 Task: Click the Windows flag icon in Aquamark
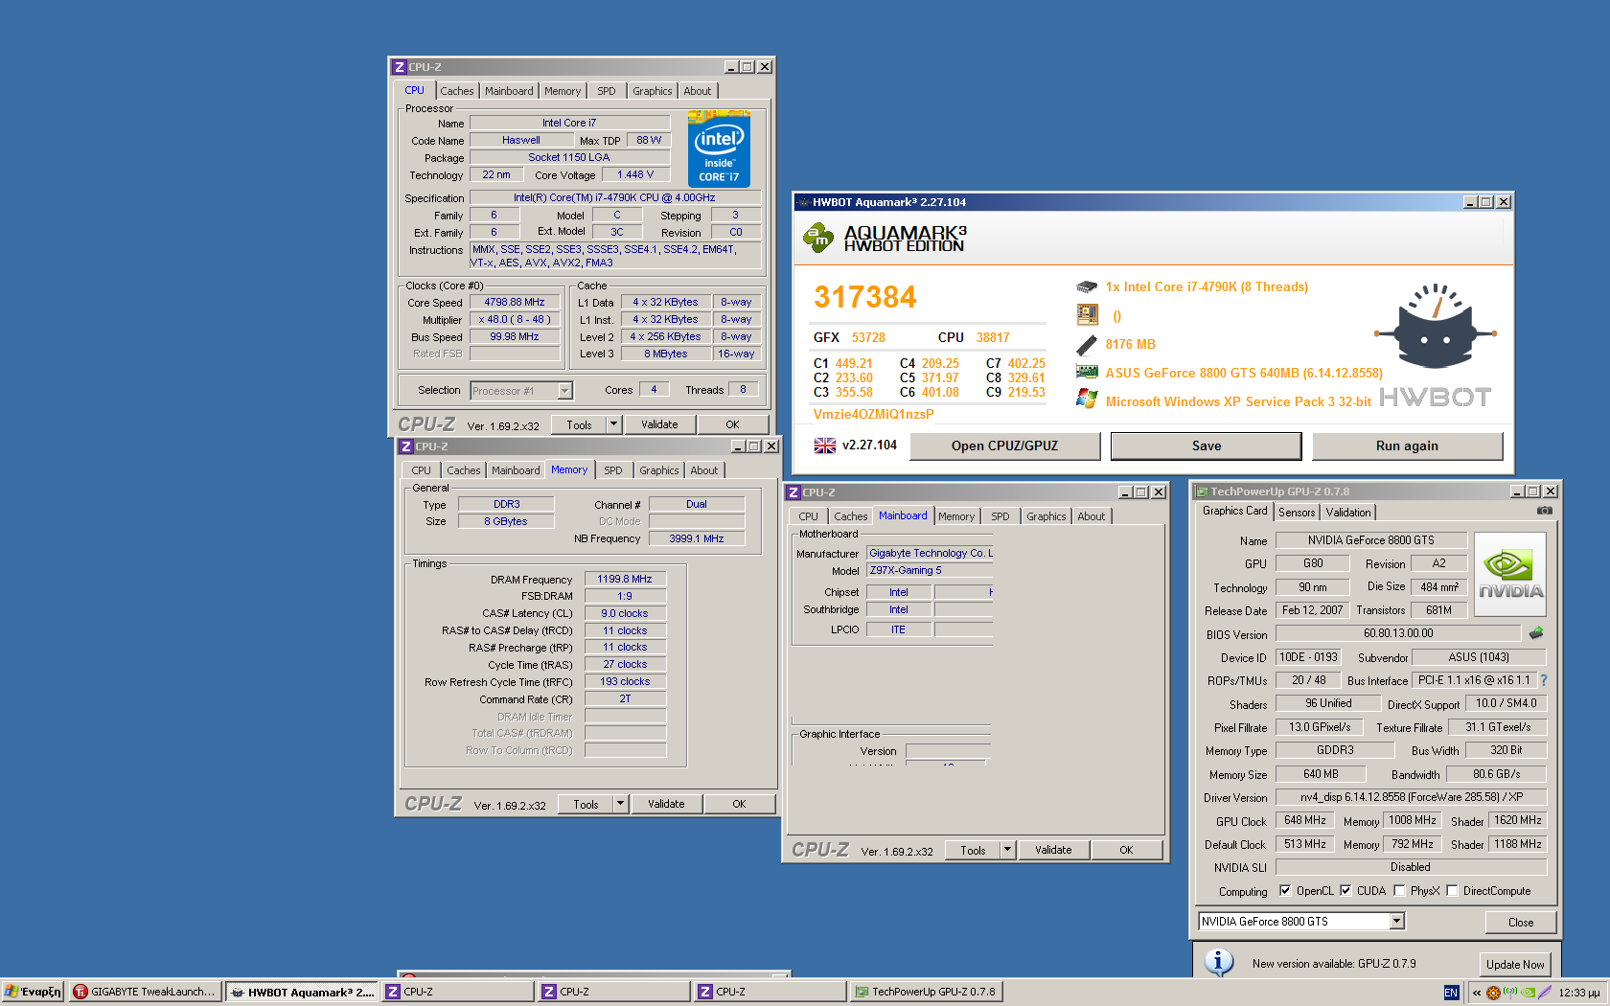[1086, 399]
